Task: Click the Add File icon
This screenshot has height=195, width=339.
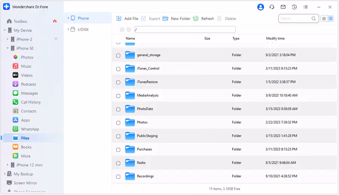Action: point(119,18)
